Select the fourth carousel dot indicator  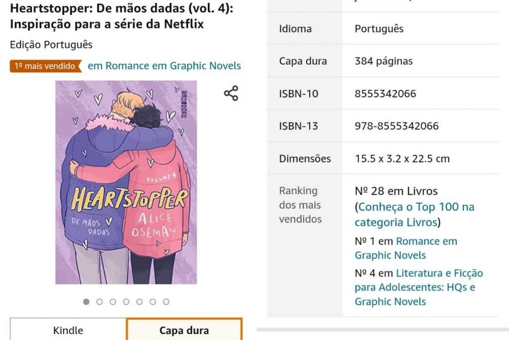[x=126, y=302]
